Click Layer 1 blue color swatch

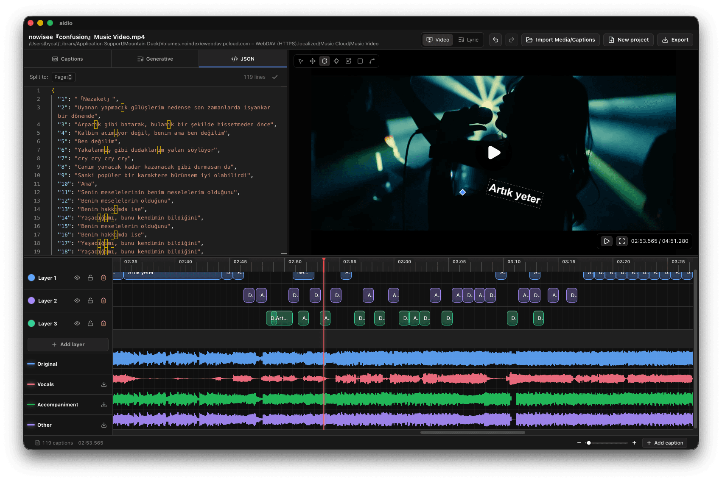click(x=31, y=278)
